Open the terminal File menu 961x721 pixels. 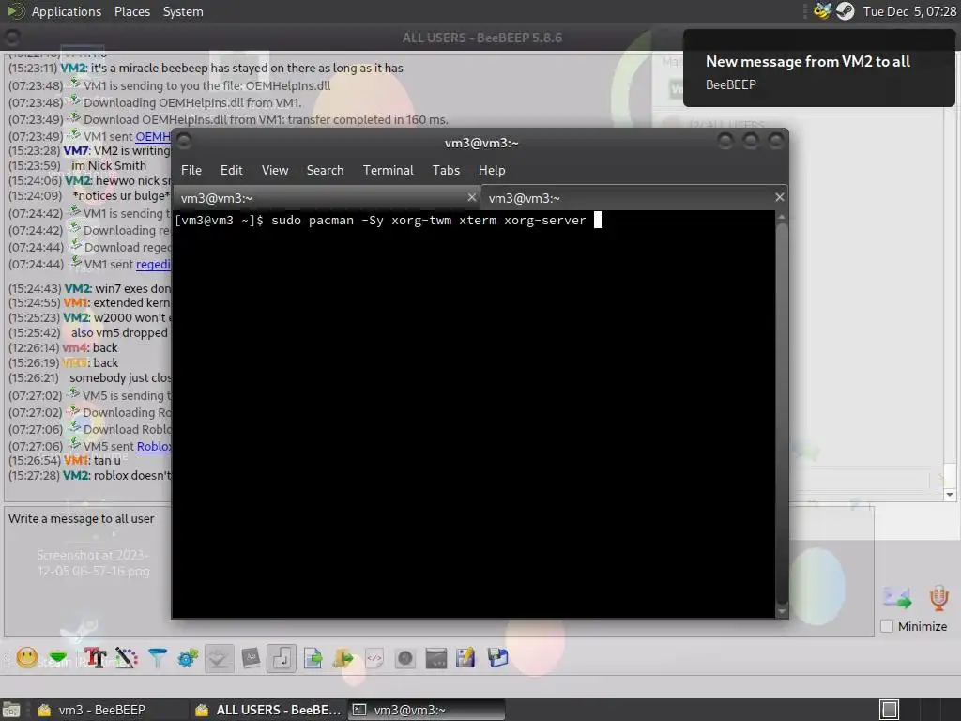(x=191, y=170)
